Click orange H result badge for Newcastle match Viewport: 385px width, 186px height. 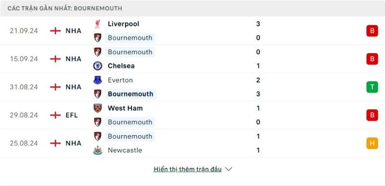pos(372,143)
